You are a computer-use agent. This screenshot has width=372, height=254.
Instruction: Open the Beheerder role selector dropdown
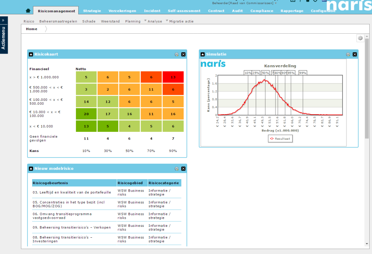coord(276,3)
